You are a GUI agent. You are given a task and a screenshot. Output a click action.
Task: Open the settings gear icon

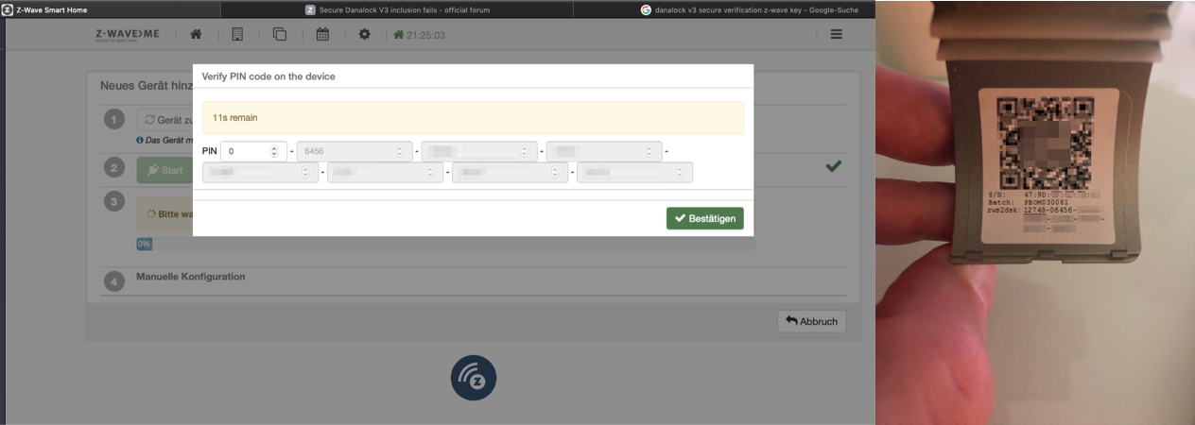point(365,34)
